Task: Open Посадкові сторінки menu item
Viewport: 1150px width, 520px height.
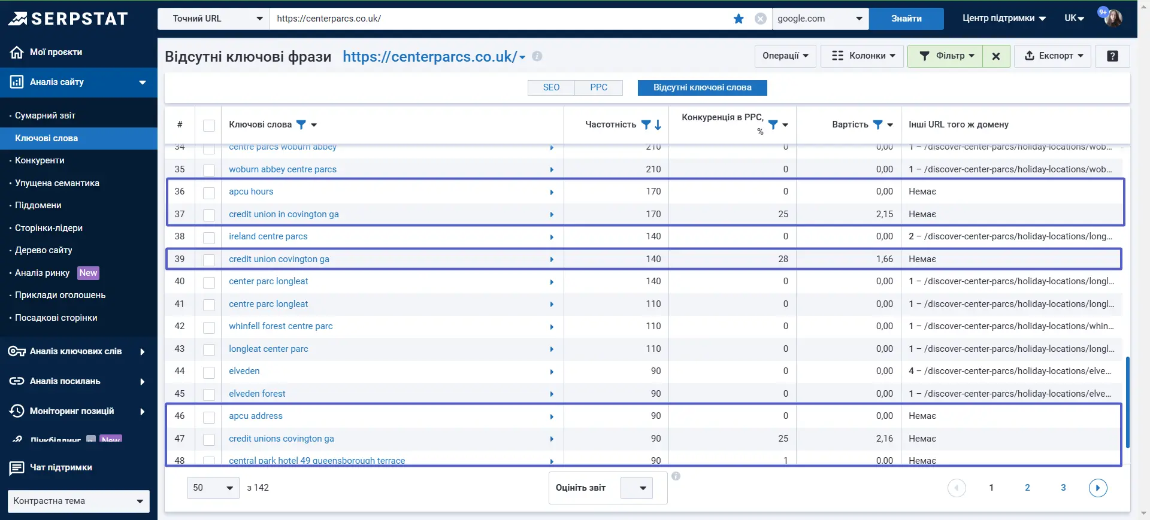Action: pos(56,318)
